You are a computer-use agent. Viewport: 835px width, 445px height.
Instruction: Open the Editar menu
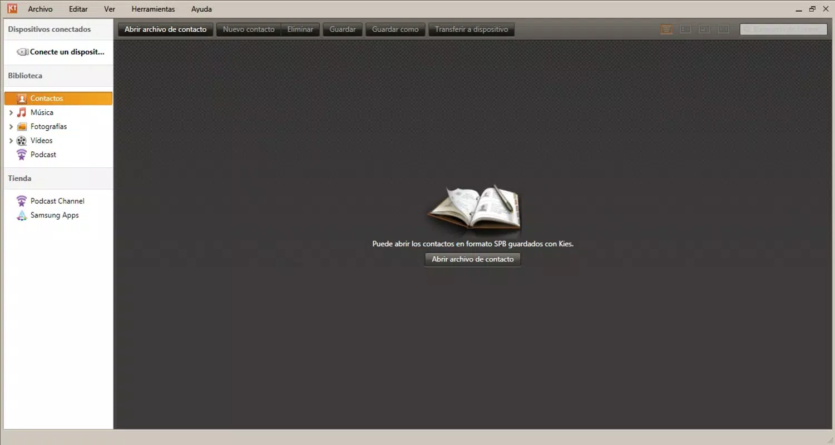78,9
